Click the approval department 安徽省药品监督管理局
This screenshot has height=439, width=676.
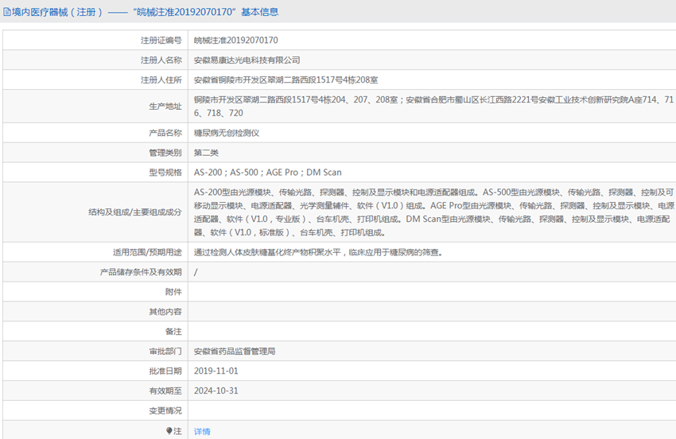tap(235, 351)
